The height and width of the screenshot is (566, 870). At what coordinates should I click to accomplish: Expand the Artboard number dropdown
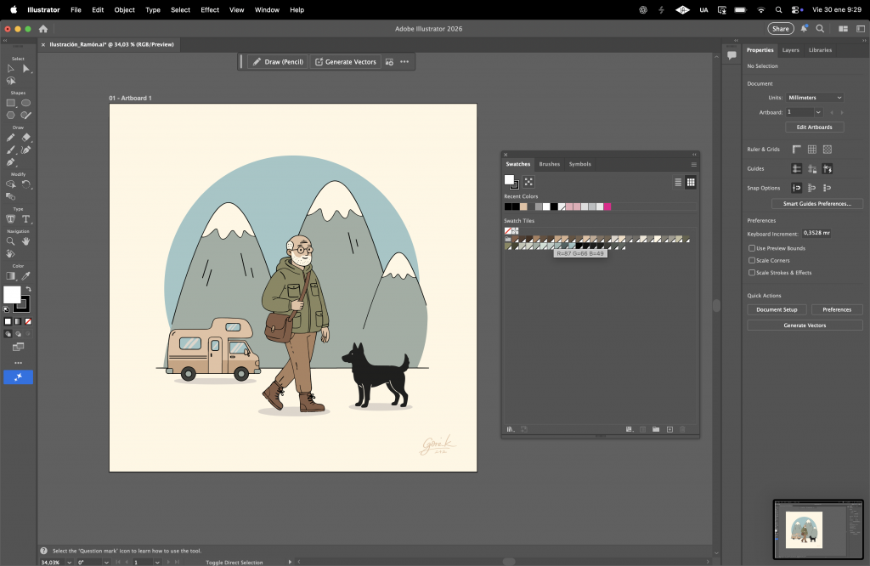point(818,112)
